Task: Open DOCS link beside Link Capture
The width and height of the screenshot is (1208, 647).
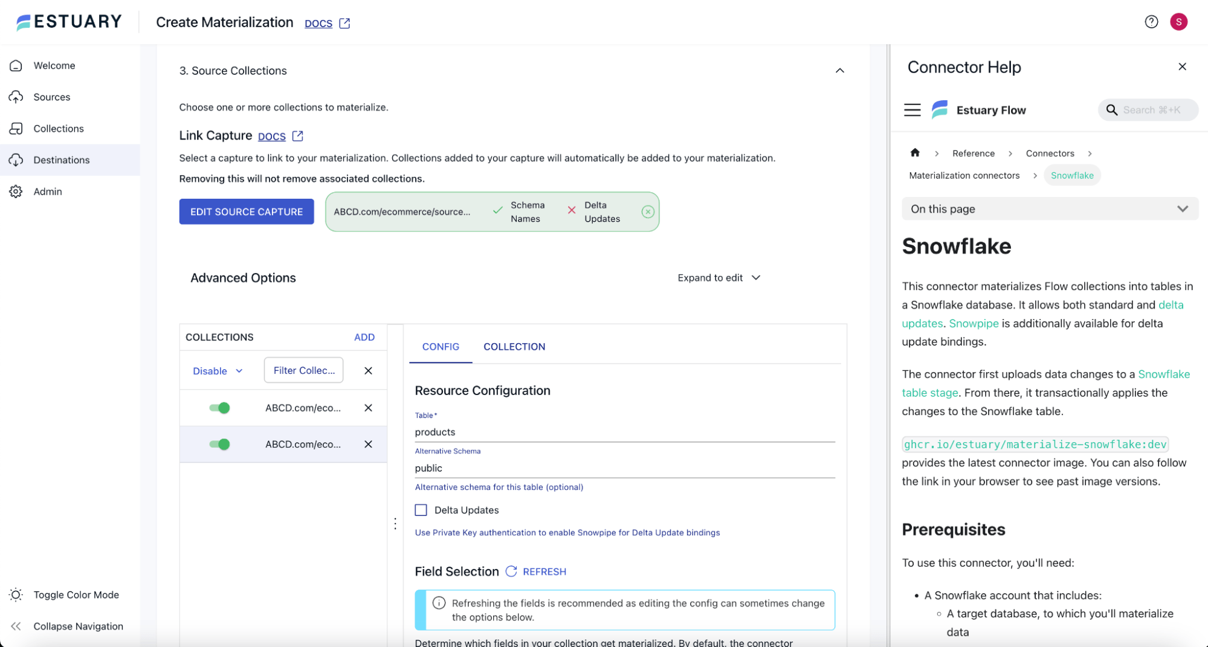Action: pyautogui.click(x=272, y=136)
